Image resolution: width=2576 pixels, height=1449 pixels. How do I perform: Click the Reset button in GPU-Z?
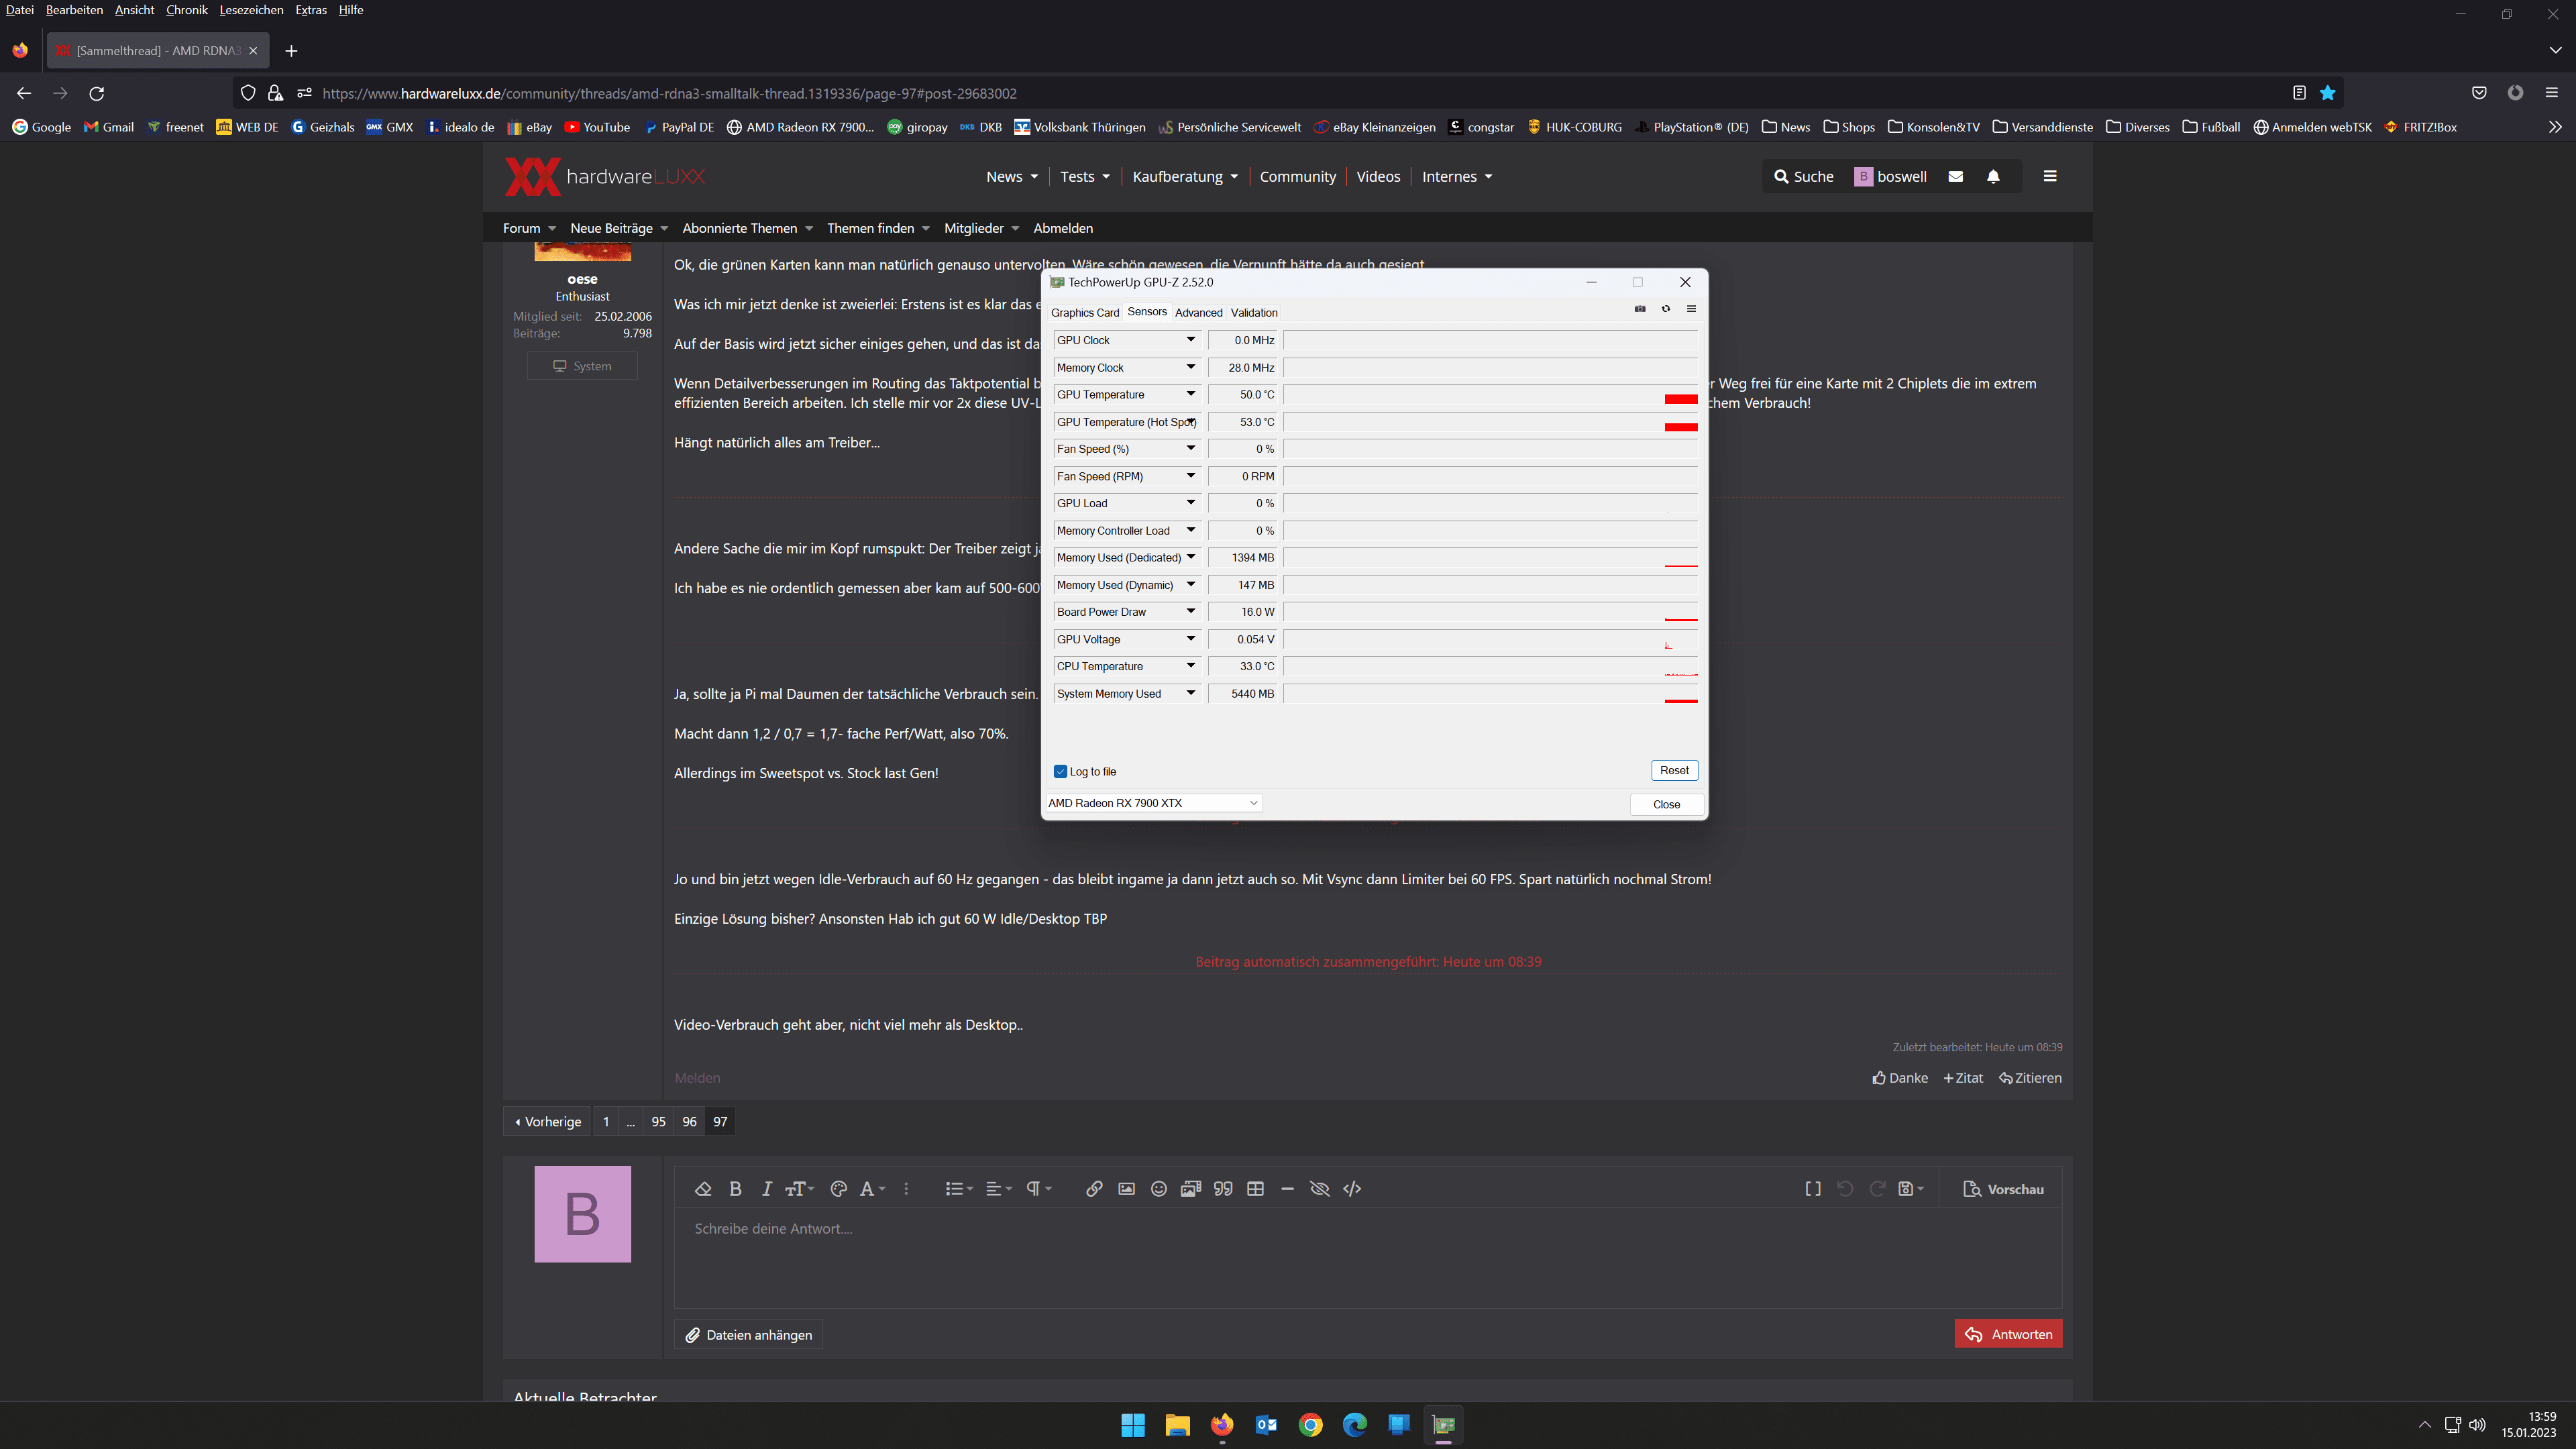point(1674,770)
